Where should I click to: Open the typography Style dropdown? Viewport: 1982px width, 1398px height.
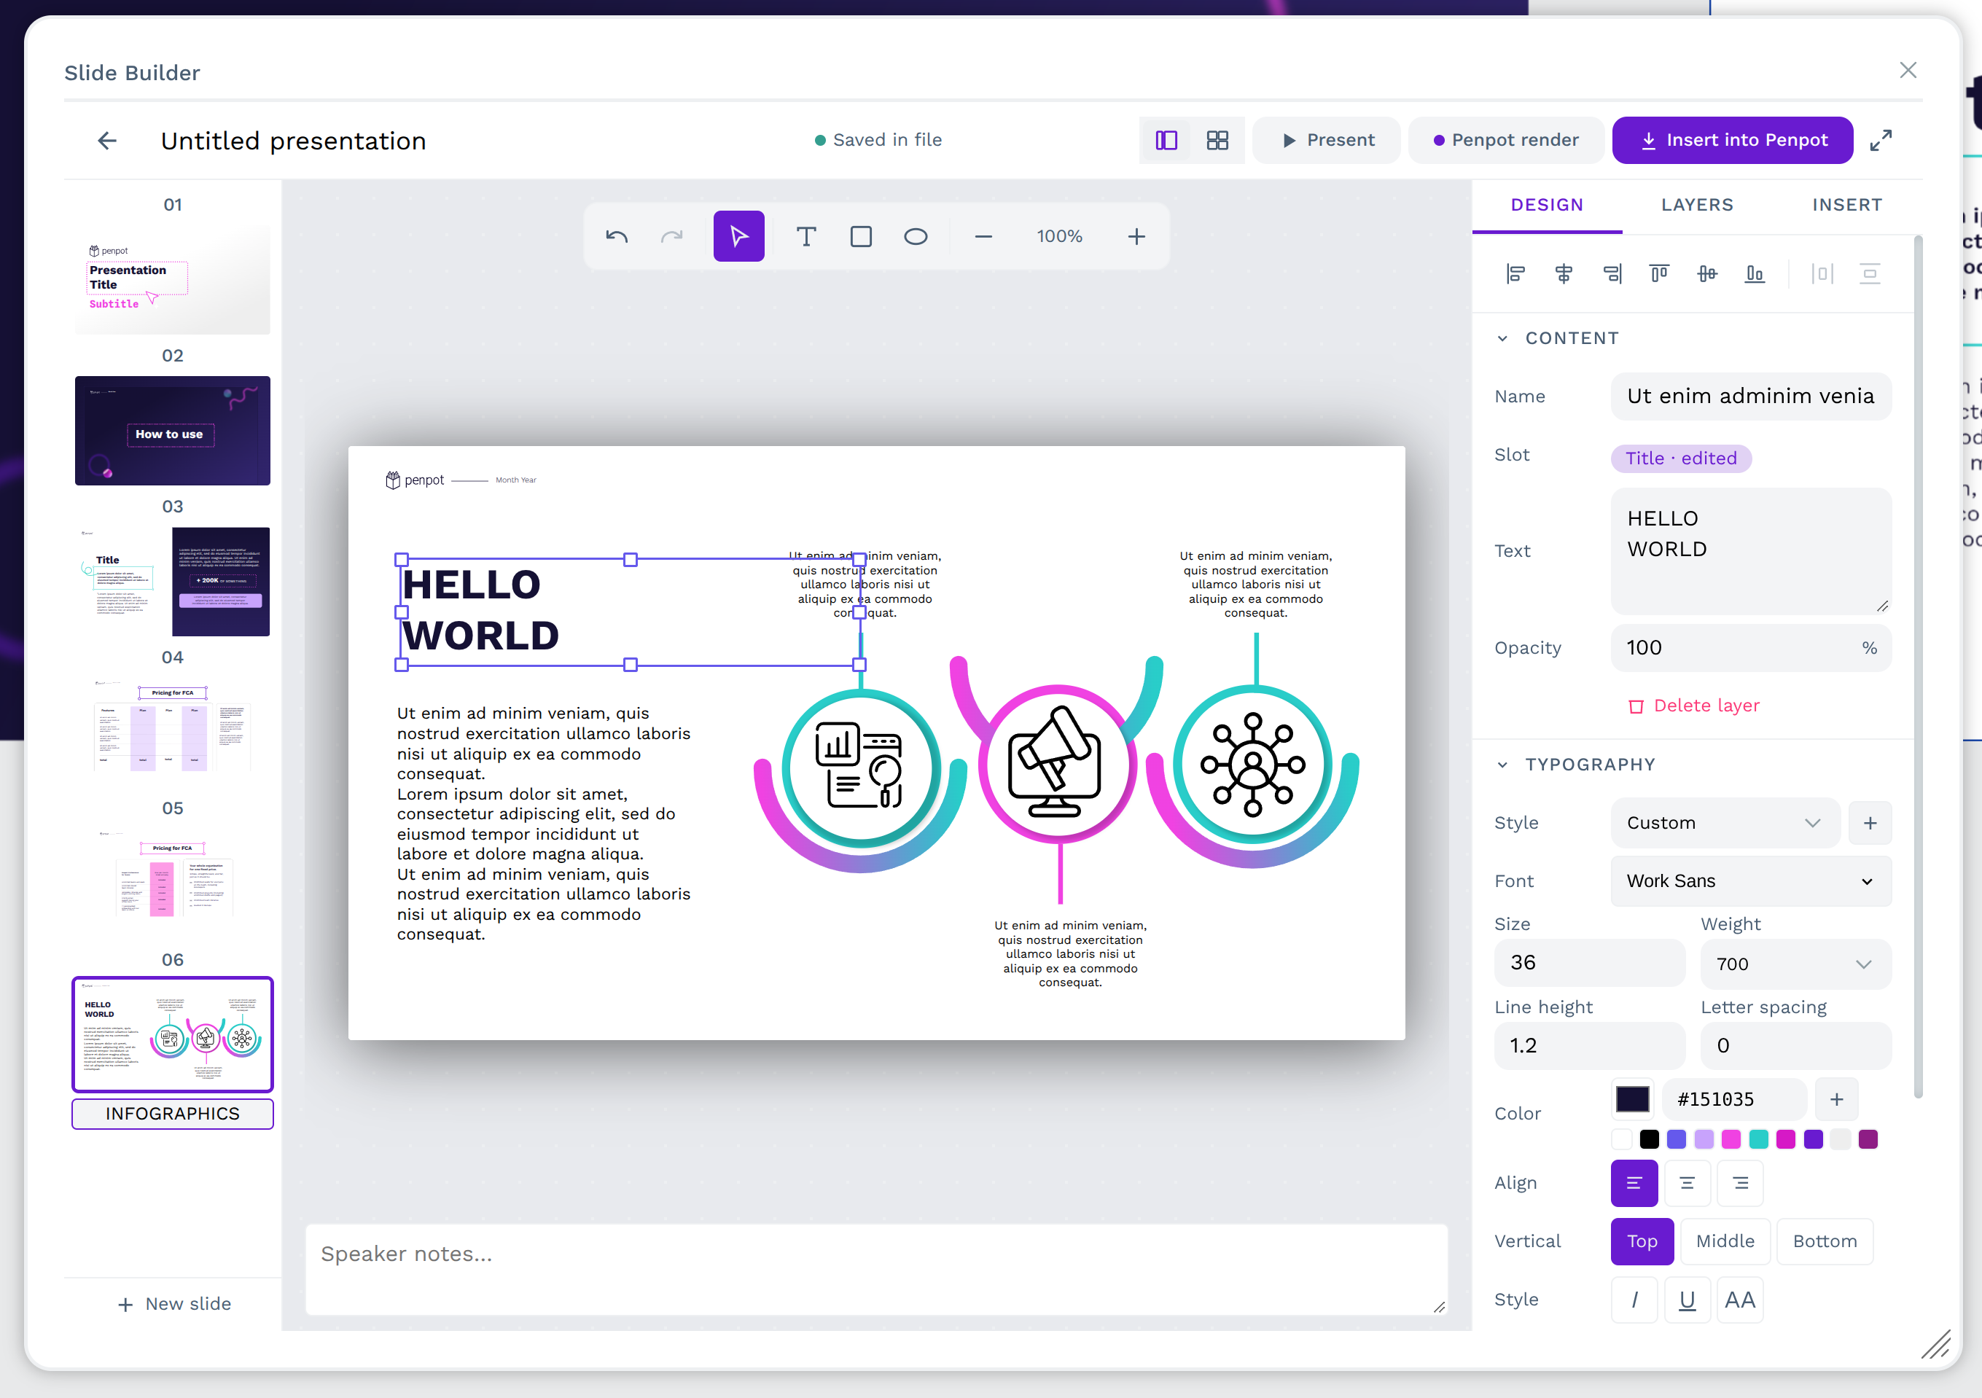pyautogui.click(x=1725, y=823)
